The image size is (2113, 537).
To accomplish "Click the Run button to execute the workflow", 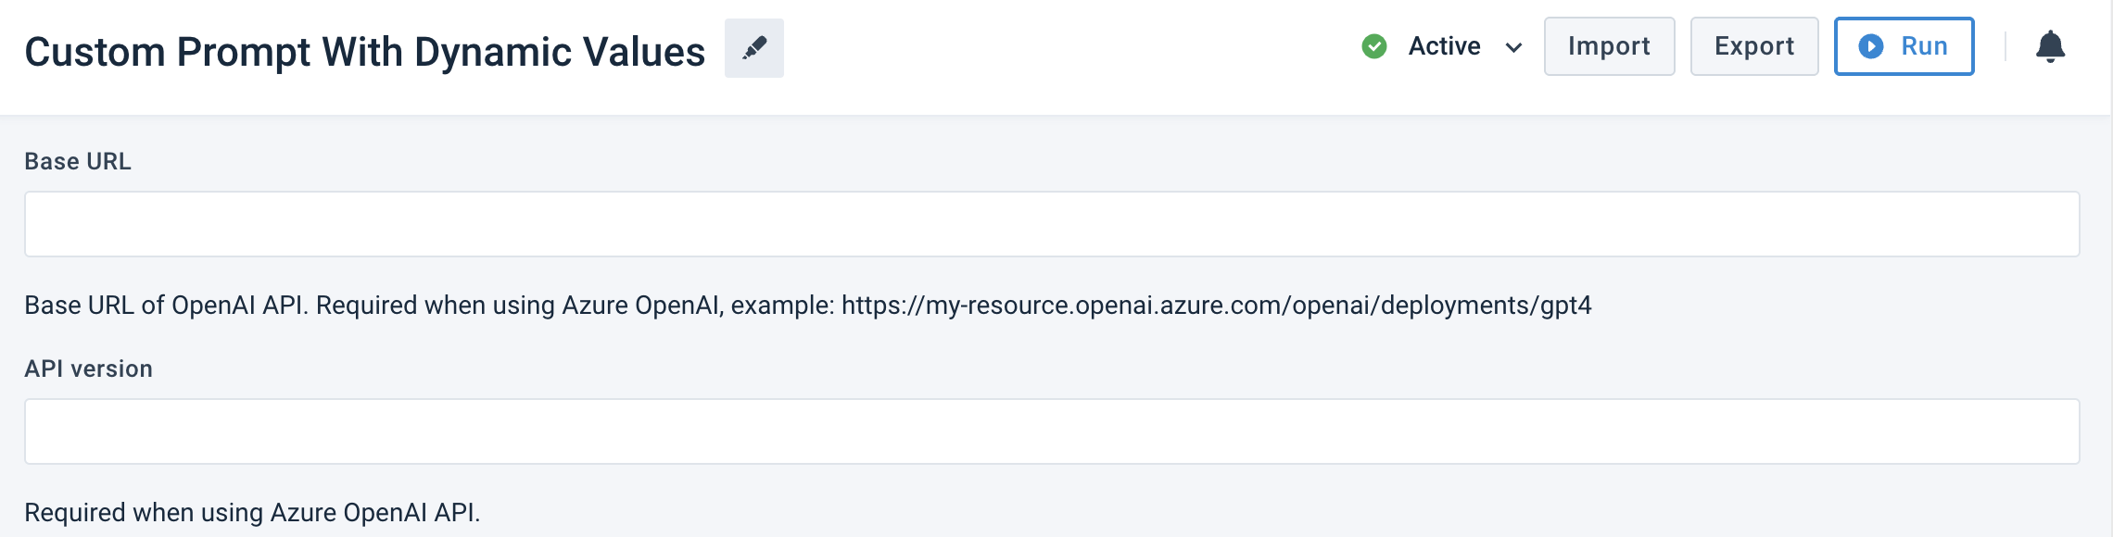I will (x=1904, y=46).
